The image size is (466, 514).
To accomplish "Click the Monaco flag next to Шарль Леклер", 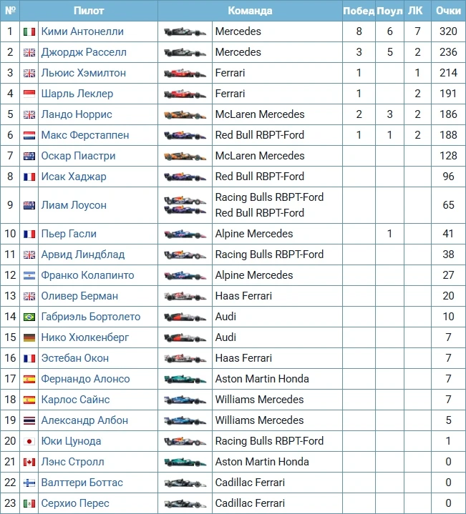I will (x=29, y=94).
